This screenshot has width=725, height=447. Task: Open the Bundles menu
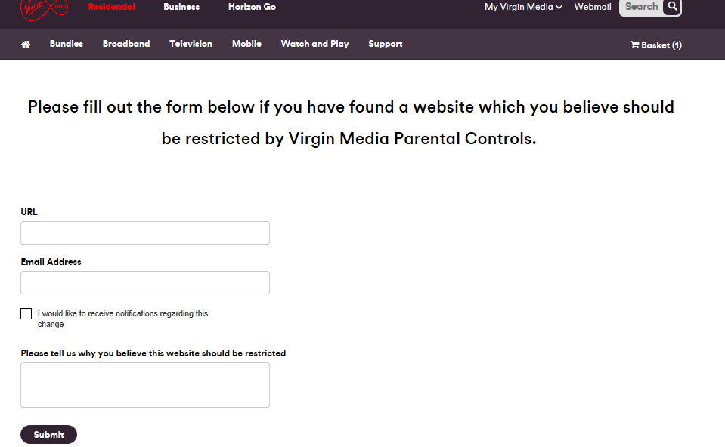[67, 44]
